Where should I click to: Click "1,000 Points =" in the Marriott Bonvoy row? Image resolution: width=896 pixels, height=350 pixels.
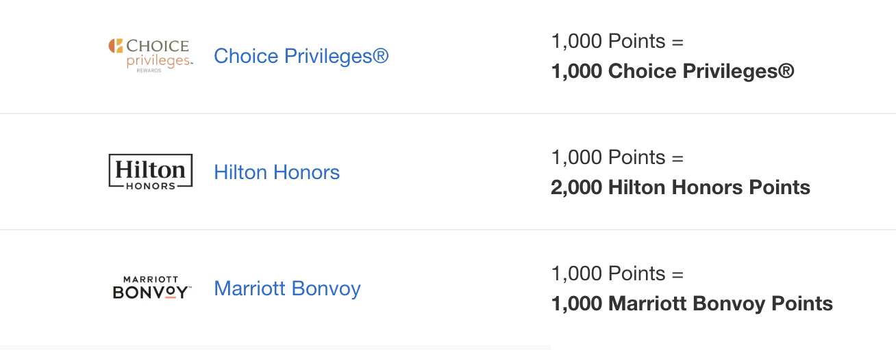click(617, 274)
